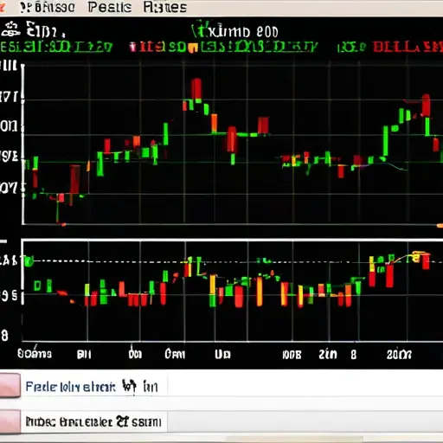Click the hollow green box in the lower chart
The width and height of the screenshot is (443, 443).
coord(37,286)
